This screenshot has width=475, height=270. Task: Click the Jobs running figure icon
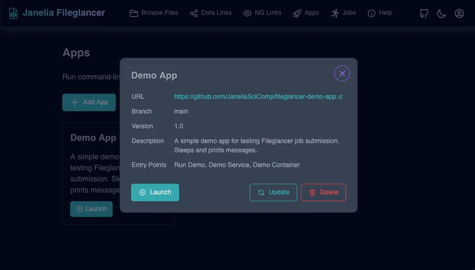click(334, 12)
